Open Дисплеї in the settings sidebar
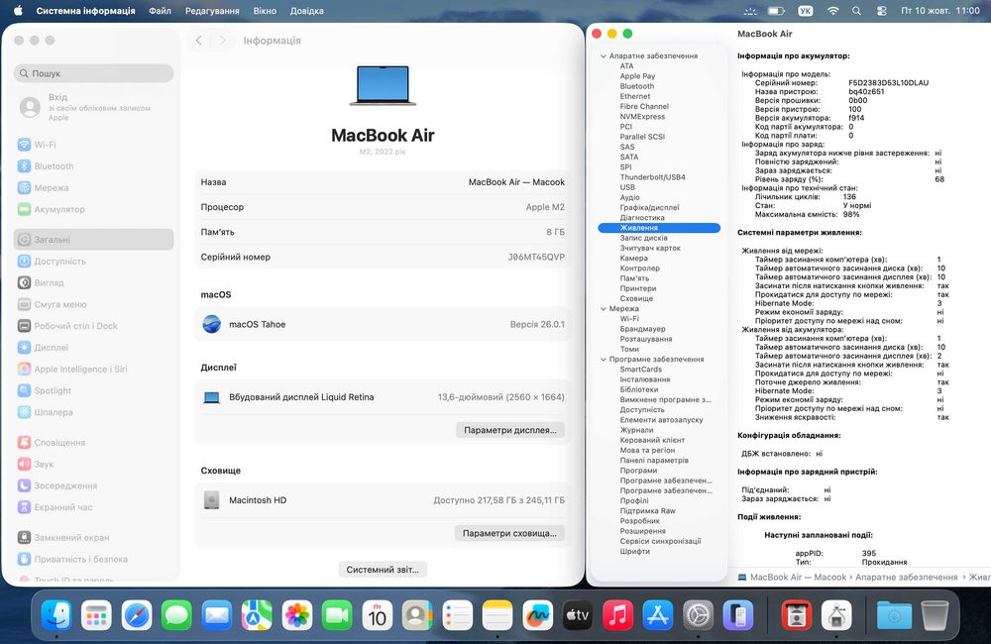The width and height of the screenshot is (991, 644). (x=93, y=347)
